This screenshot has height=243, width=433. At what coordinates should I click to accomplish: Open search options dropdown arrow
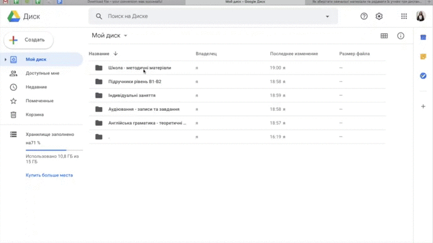pyautogui.click(x=327, y=16)
